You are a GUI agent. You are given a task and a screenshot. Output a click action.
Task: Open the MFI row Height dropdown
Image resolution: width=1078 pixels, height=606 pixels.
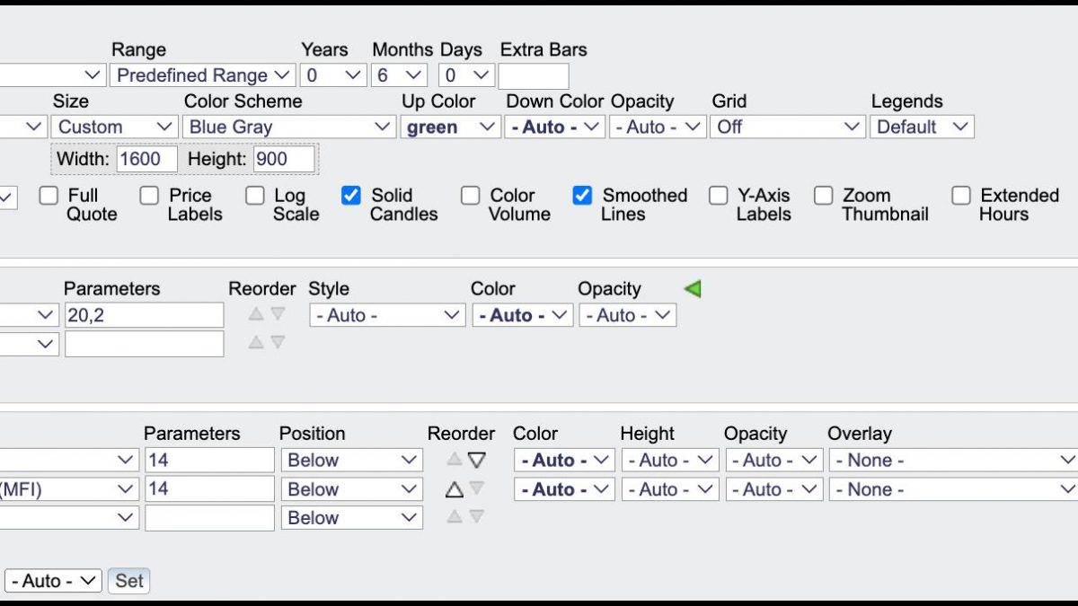pyautogui.click(x=670, y=489)
